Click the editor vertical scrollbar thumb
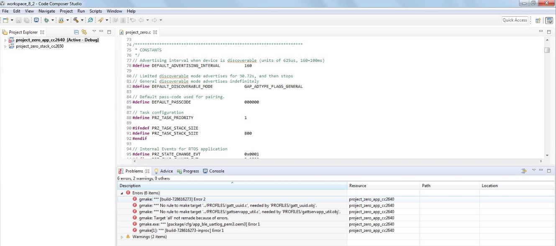The width and height of the screenshot is (556, 246). 547,50
